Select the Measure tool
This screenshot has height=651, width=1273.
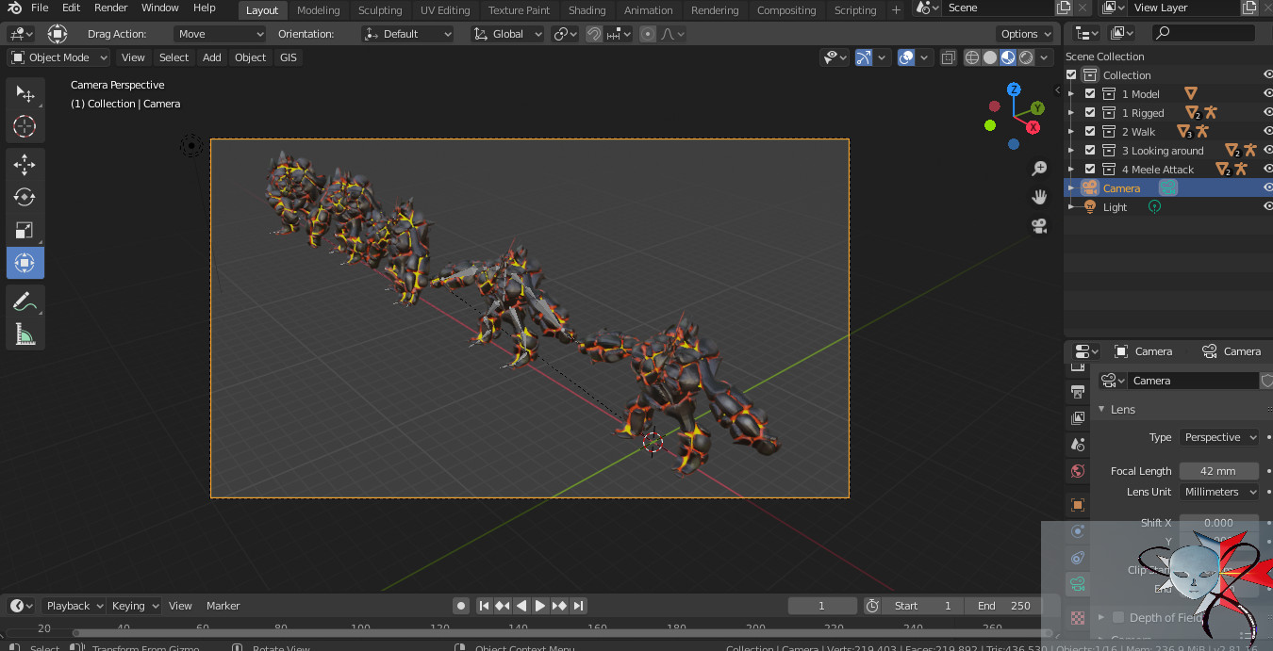click(25, 334)
